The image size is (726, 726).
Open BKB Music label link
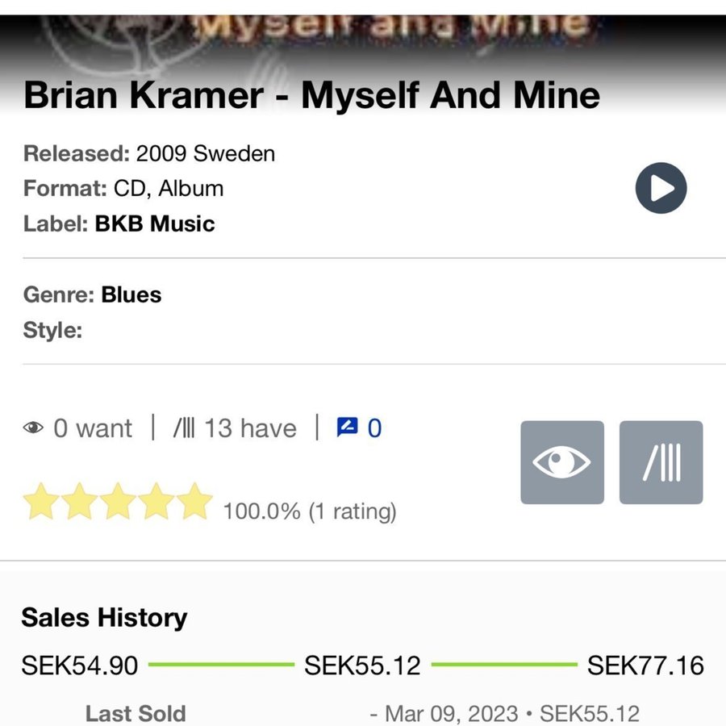[x=155, y=223]
